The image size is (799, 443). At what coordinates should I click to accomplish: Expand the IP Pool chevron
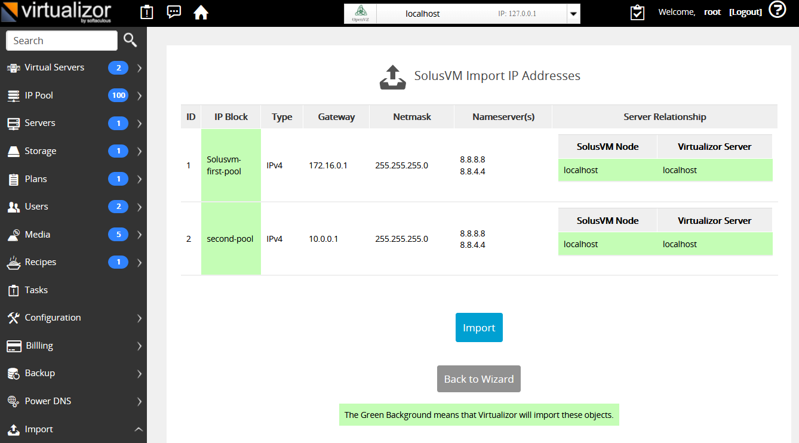[139, 96]
